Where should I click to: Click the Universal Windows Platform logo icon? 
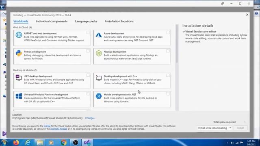pyautogui.click(x=19, y=96)
